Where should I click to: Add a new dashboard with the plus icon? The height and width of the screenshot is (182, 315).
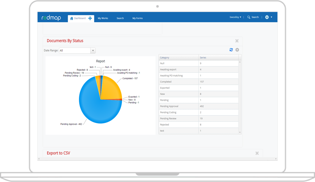90,18
